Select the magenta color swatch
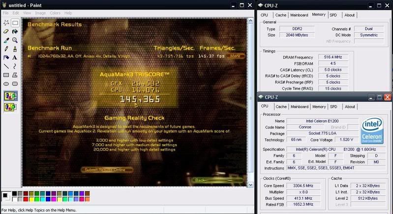 [x=54, y=199]
